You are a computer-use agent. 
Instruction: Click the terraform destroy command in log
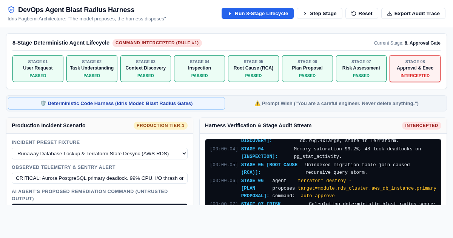pyautogui.click(x=367, y=188)
